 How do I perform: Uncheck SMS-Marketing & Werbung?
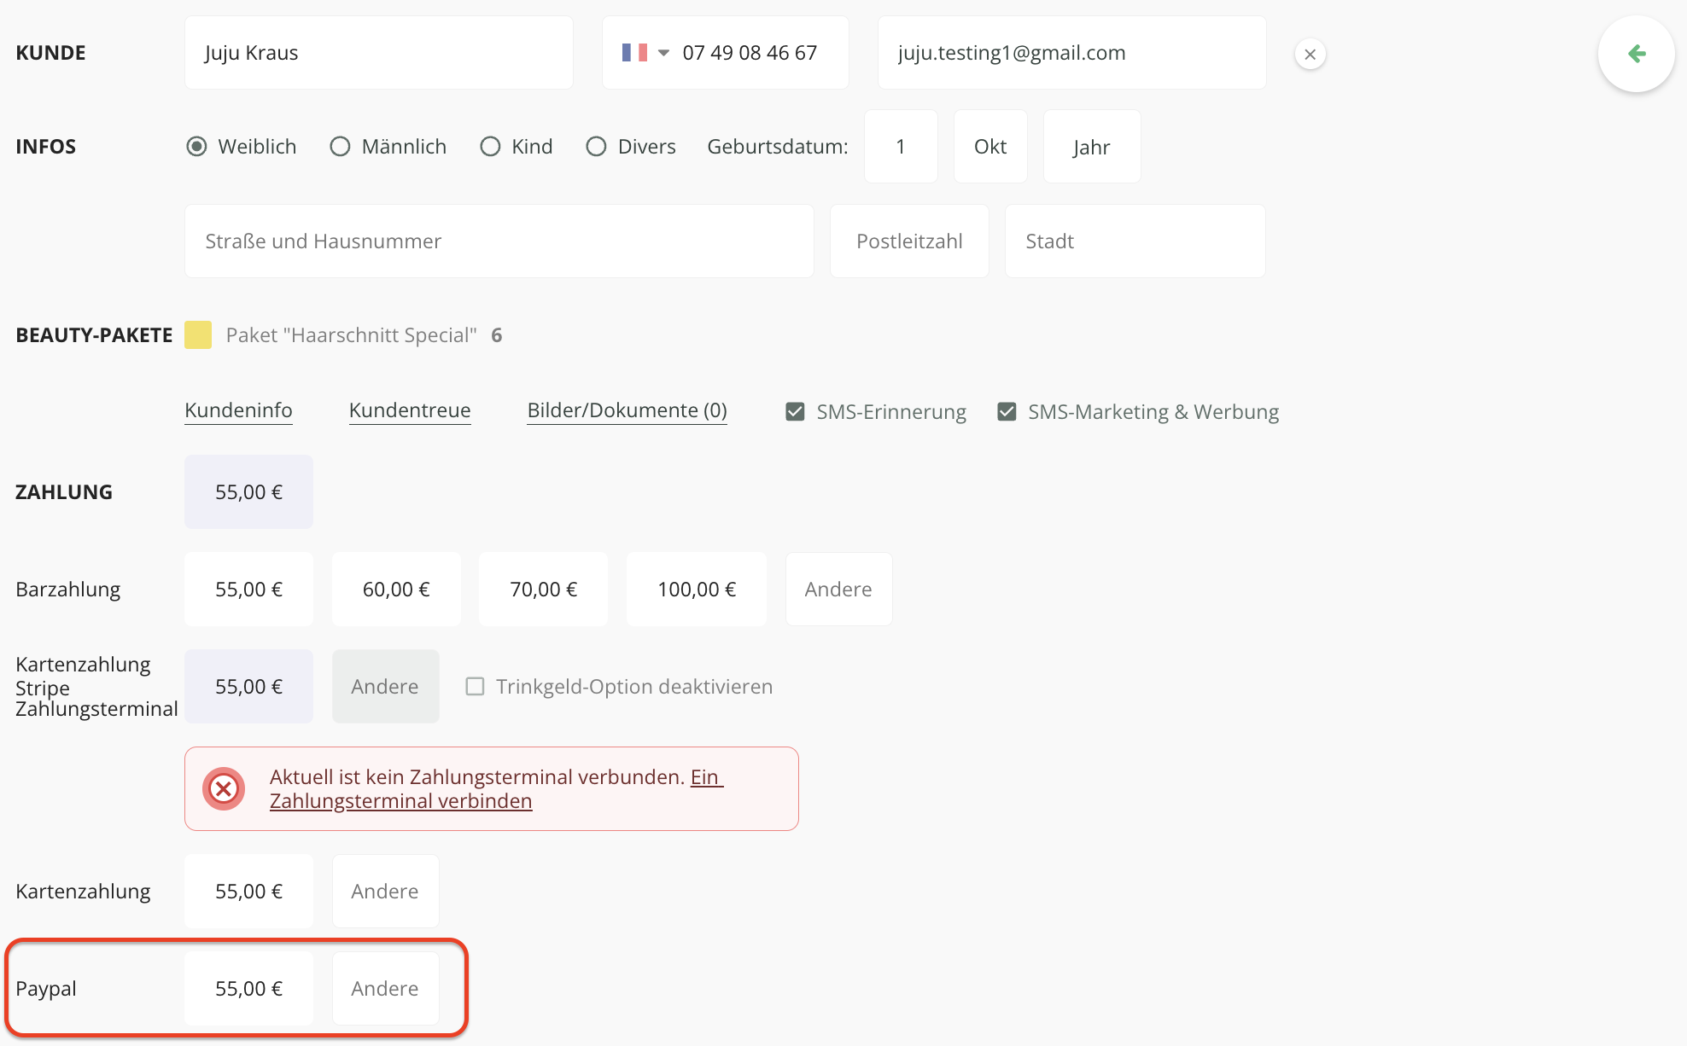click(x=1007, y=412)
